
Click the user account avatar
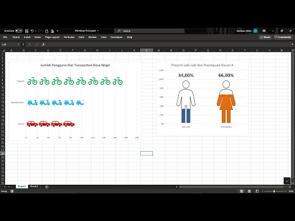click(x=255, y=31)
